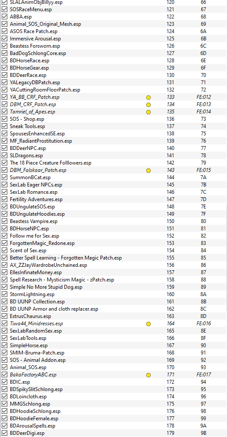Select the BDUngulateHoodies.esp plugin name

tap(37, 214)
